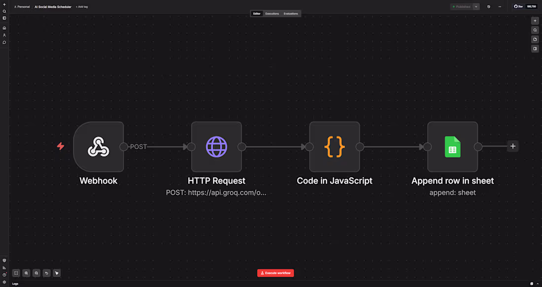Image resolution: width=542 pixels, height=287 pixels.
Task: Click the add node plus icon on right panel
Action: (x=535, y=20)
